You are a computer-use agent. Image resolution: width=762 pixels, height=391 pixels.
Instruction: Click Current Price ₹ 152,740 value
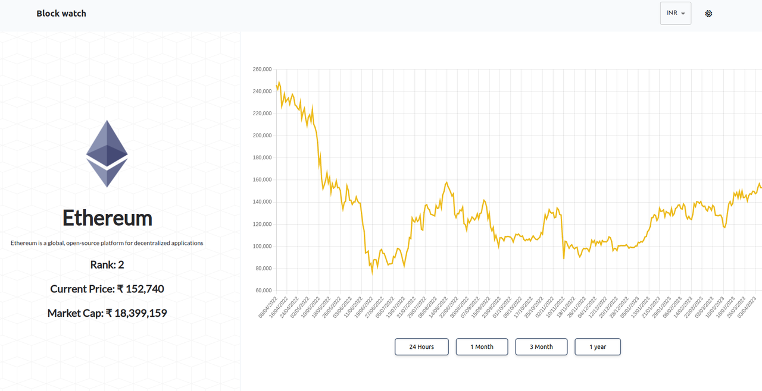107,289
